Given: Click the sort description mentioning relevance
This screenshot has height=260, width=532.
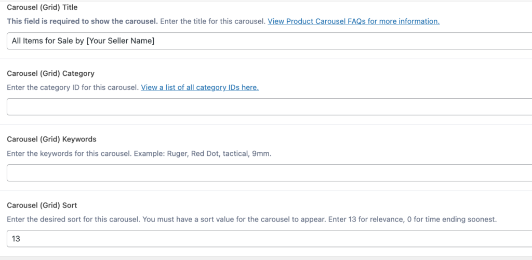Looking at the screenshot, I should coord(252,219).
